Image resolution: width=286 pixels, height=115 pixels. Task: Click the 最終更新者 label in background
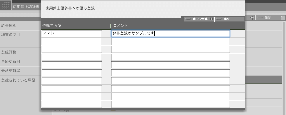[x=11, y=71]
